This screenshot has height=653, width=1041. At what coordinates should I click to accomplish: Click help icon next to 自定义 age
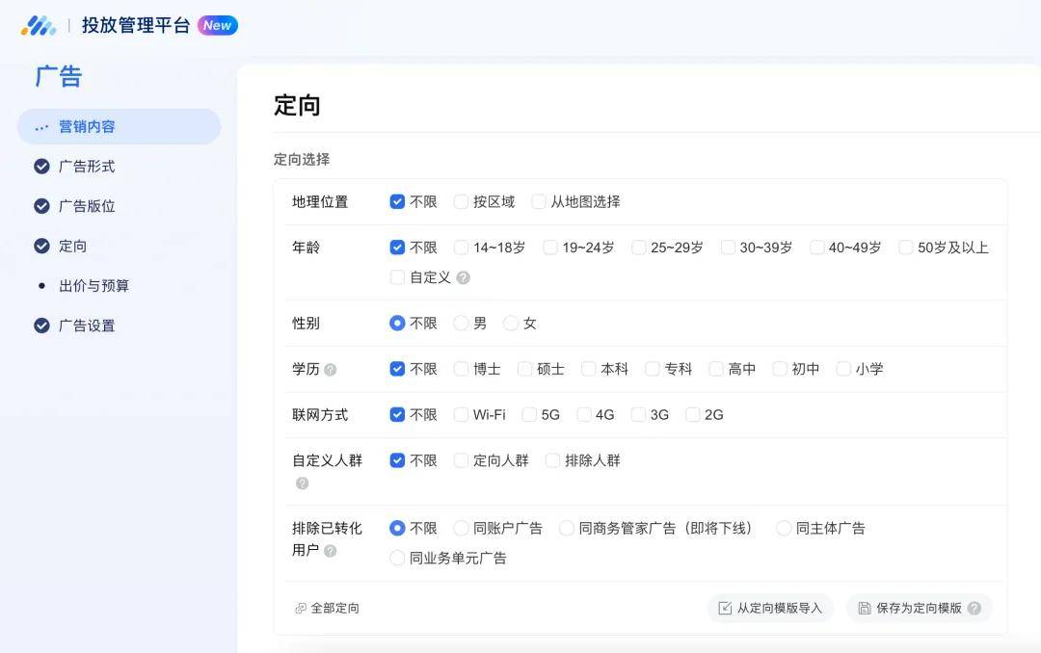[464, 277]
